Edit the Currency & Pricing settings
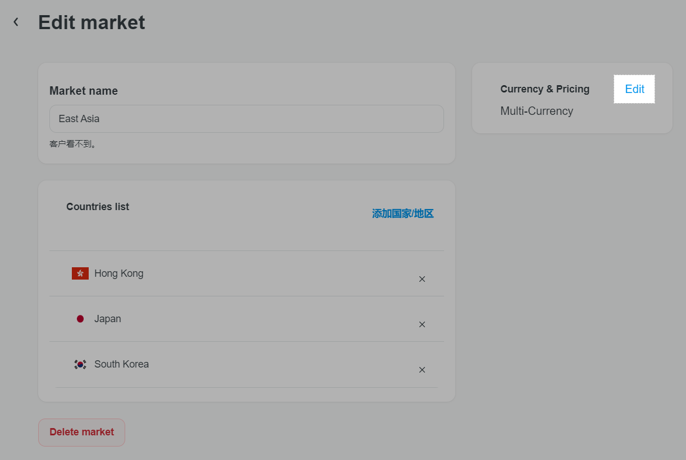Screen dimensions: 686x460 634,89
